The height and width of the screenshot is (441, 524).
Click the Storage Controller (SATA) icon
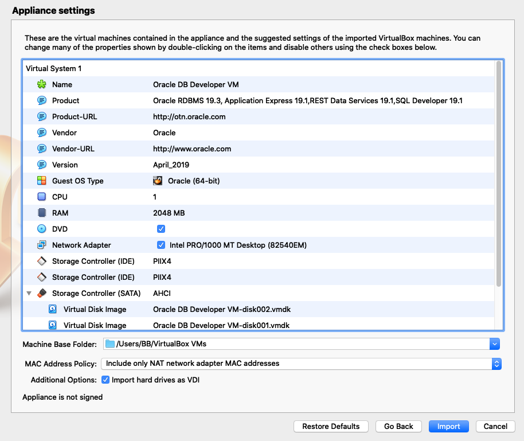[x=41, y=293]
